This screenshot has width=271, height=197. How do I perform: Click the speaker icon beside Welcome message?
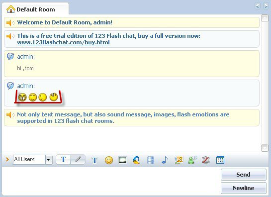[x=10, y=23]
